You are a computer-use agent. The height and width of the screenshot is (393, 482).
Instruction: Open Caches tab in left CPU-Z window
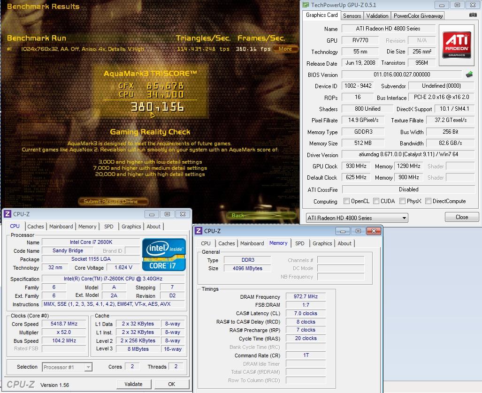(x=36, y=227)
